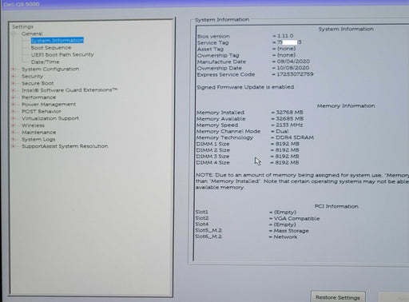Collapse the General tree node
This screenshot has height=302, width=409.
pyautogui.click(x=14, y=34)
